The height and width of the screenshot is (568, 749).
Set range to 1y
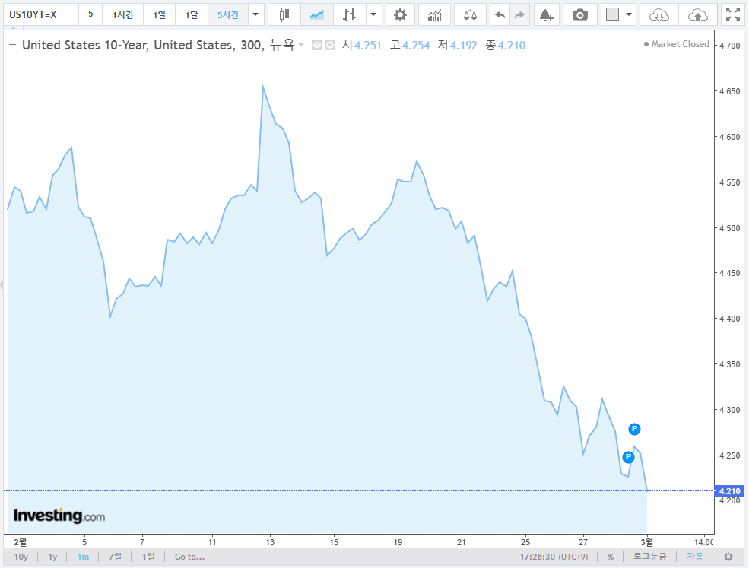coord(52,557)
